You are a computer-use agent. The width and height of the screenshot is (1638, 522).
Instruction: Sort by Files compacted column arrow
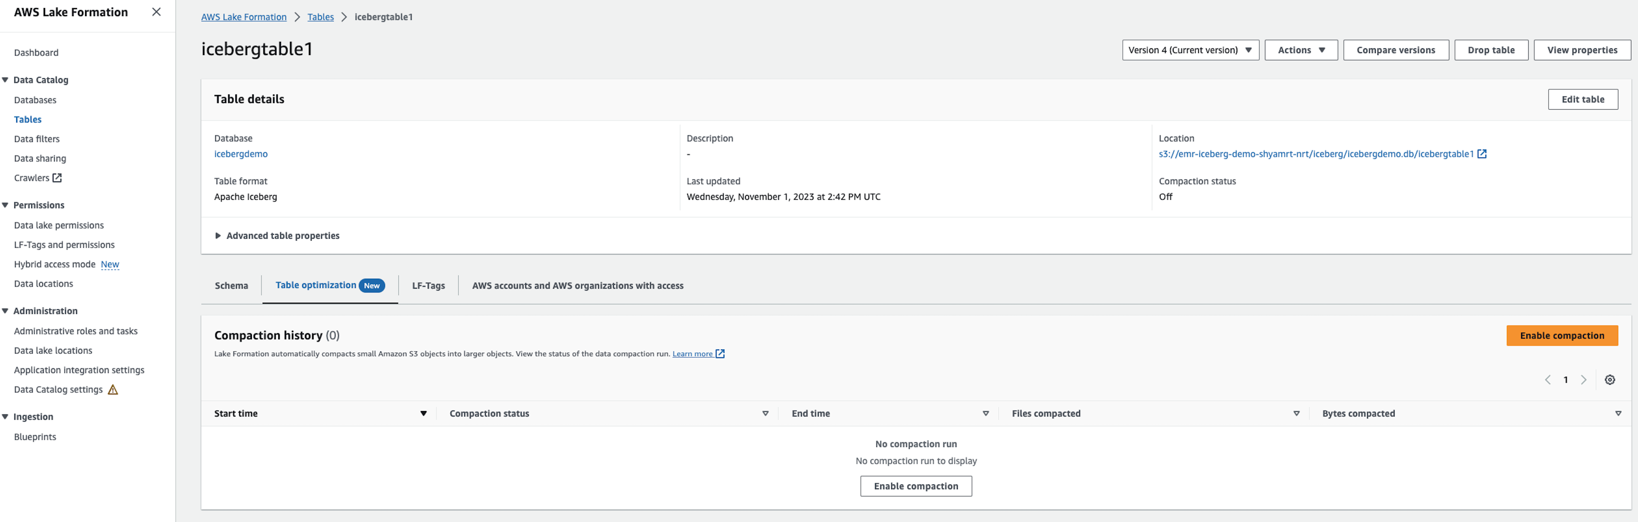[x=1296, y=413]
